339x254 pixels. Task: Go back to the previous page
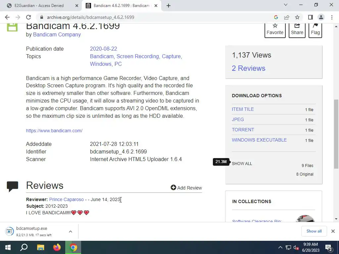(x=7, y=17)
